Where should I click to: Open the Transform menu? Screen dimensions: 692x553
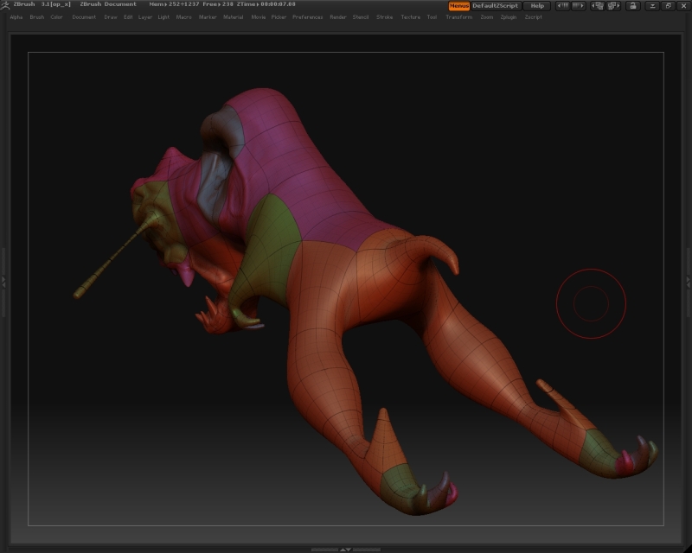459,17
